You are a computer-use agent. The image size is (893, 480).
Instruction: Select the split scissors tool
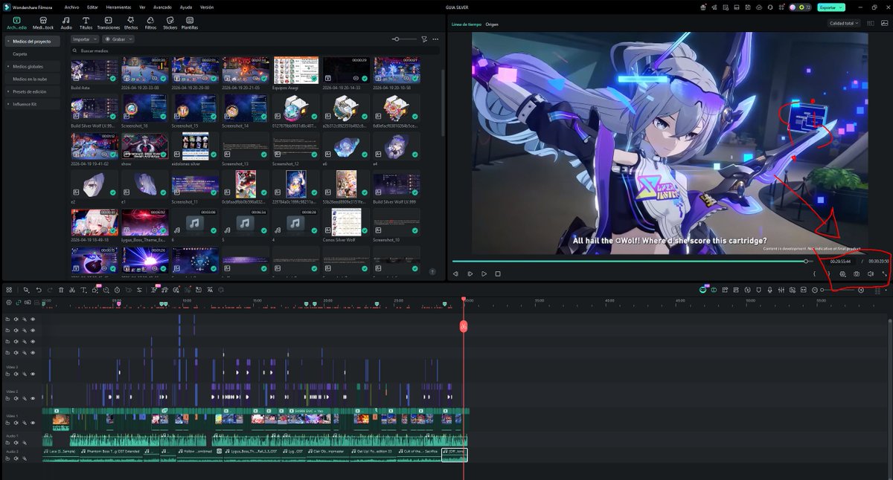(71, 290)
